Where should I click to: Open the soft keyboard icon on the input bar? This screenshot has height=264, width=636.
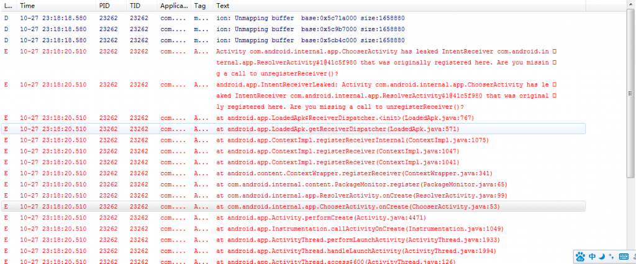[624, 257]
